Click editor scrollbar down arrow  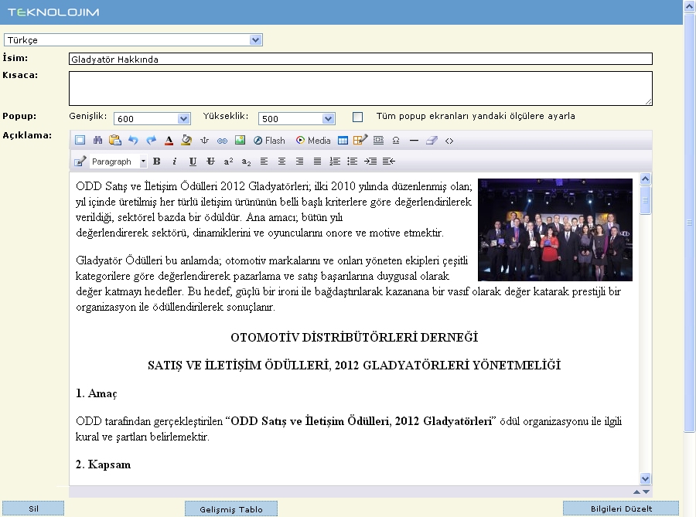coord(646,479)
